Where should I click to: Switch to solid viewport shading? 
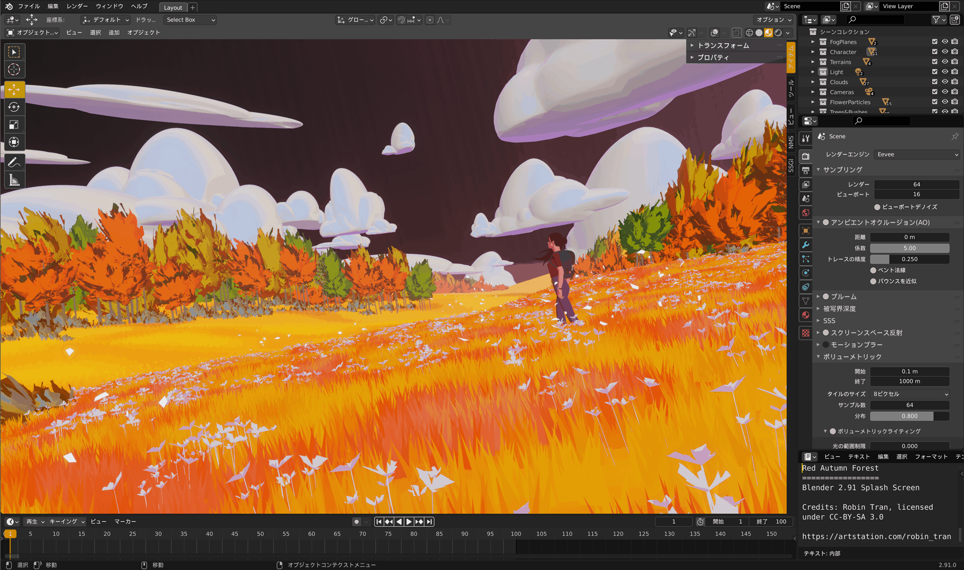pyautogui.click(x=759, y=33)
